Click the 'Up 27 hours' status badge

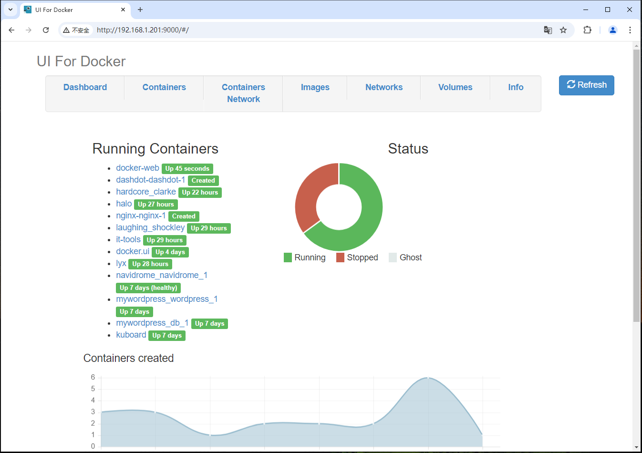(x=156, y=205)
